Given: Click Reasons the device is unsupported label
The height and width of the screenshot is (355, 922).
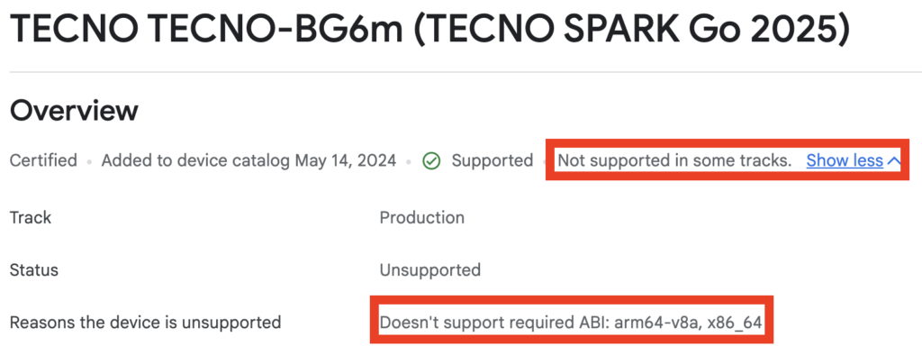Looking at the screenshot, I should click(145, 323).
